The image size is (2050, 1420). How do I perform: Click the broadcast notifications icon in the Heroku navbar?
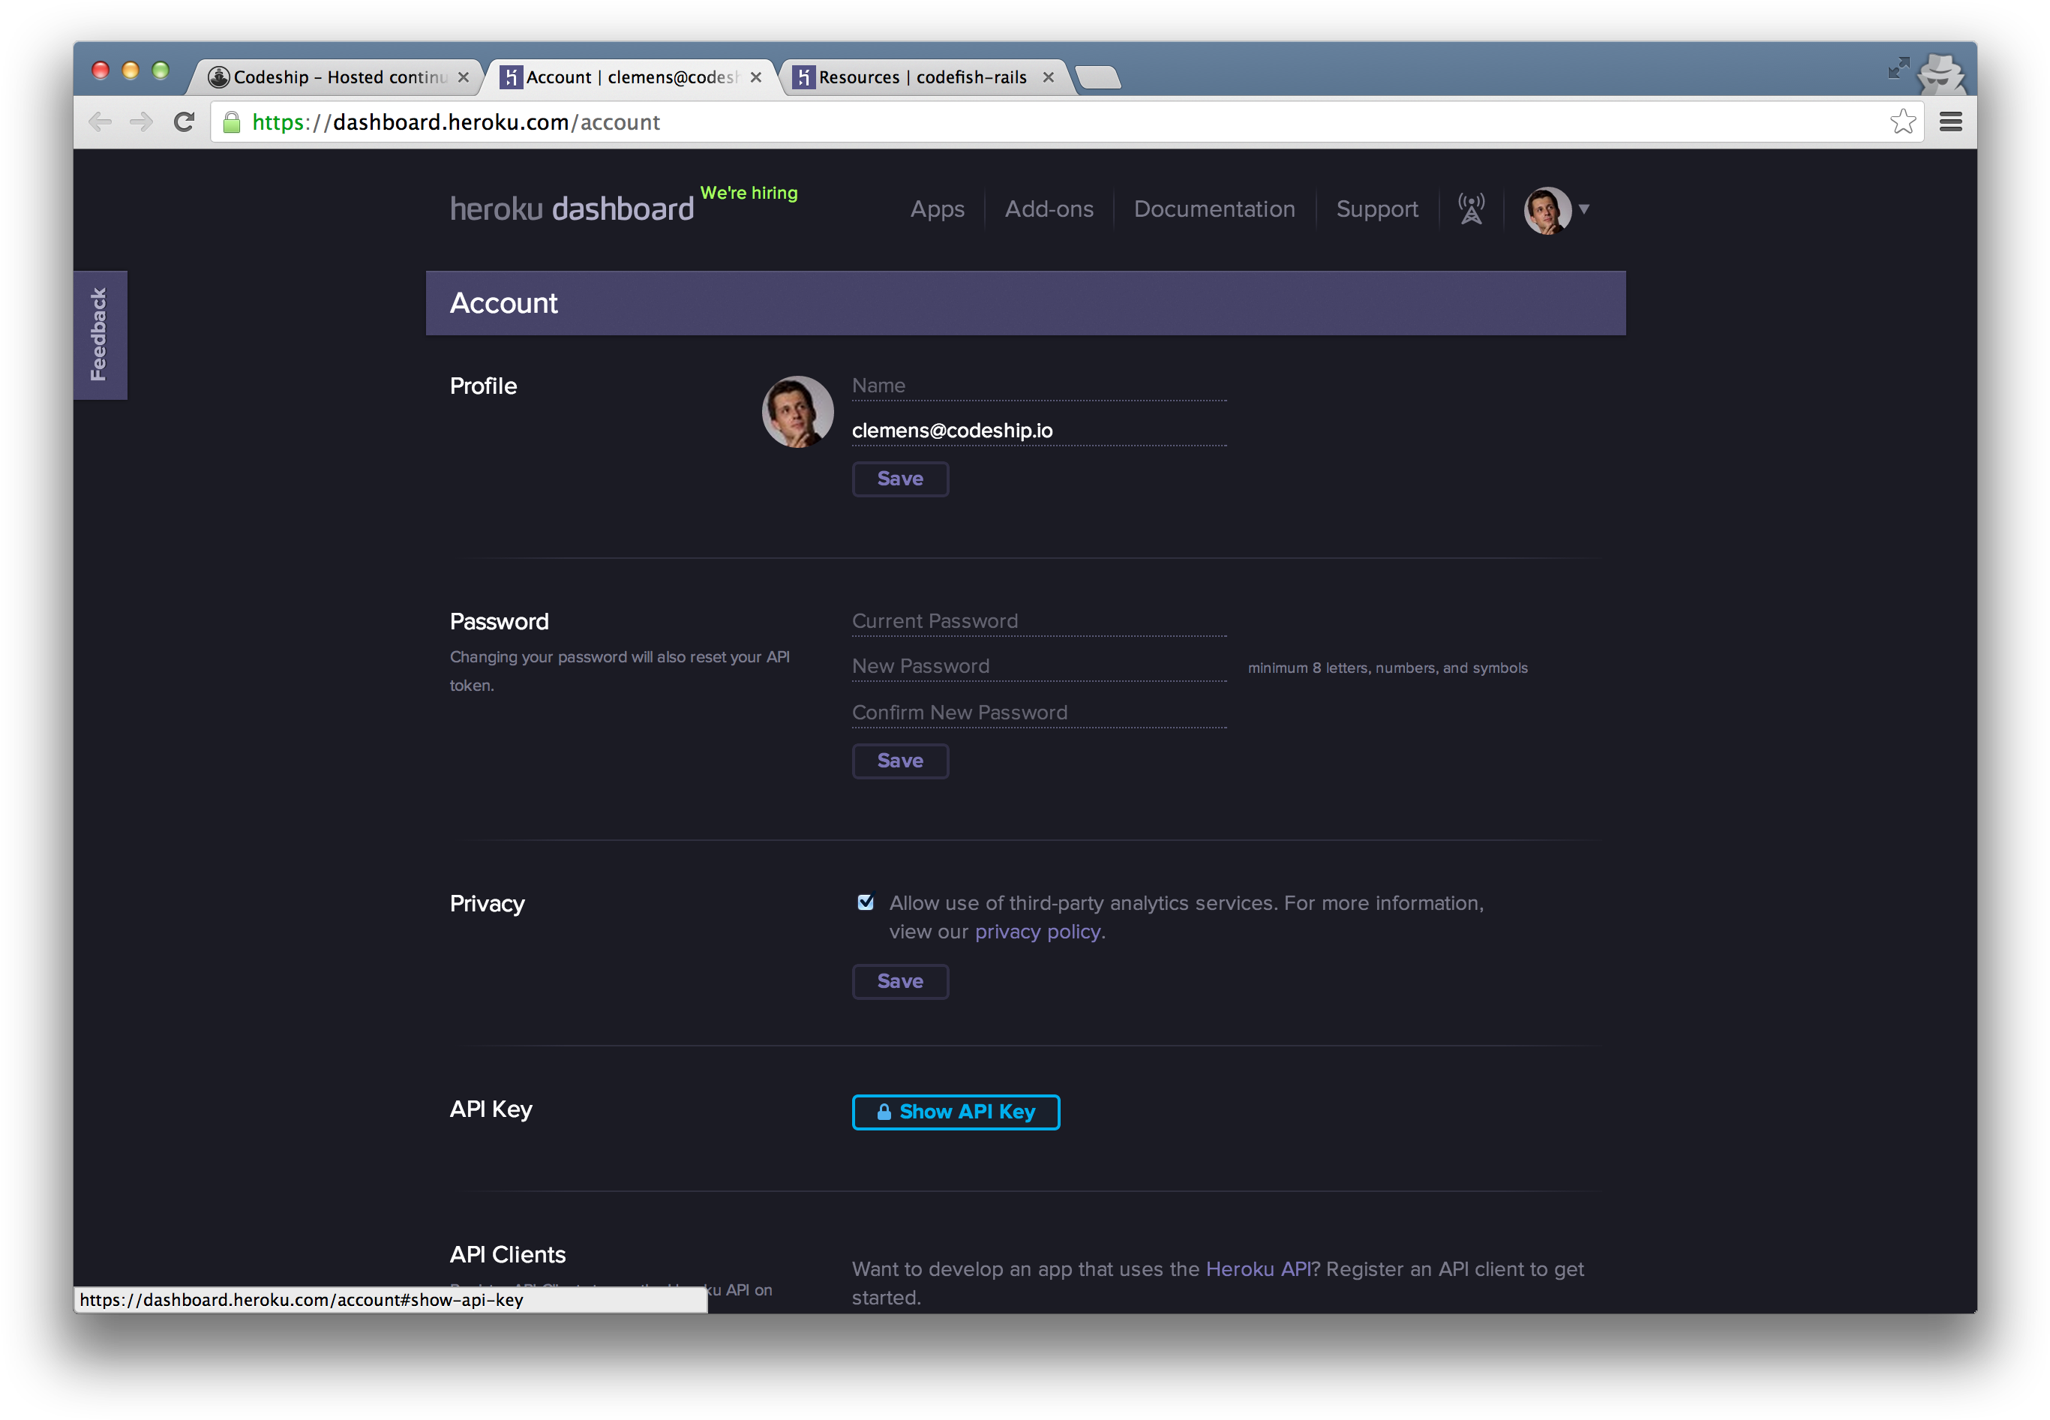click(x=1470, y=209)
